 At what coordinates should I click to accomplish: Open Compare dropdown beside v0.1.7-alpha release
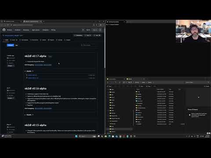coord(11,66)
